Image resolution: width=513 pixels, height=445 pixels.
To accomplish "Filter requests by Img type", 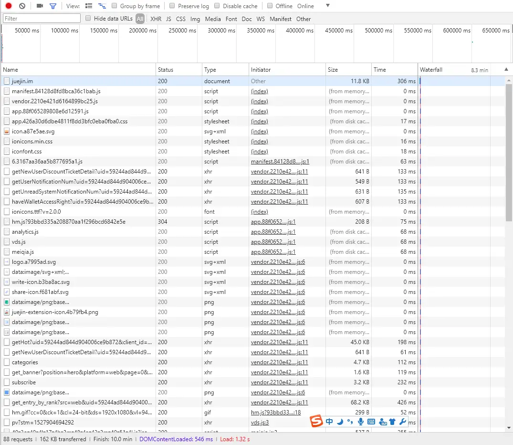I will point(195,19).
